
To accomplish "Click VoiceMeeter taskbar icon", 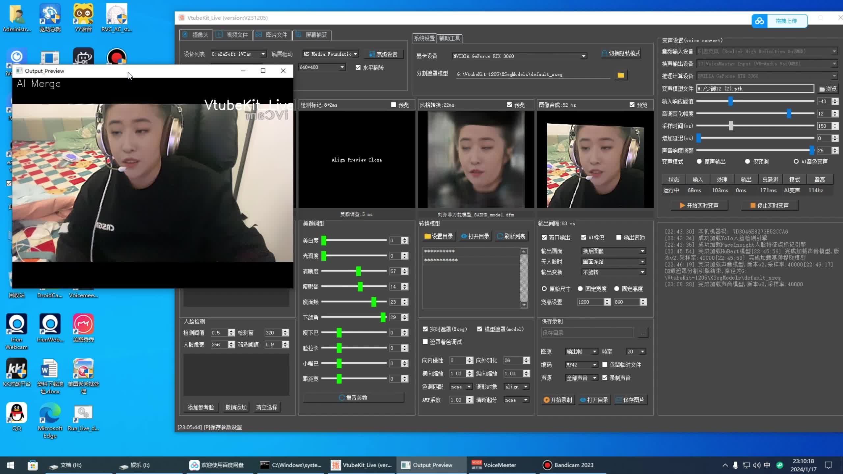I will pos(500,465).
